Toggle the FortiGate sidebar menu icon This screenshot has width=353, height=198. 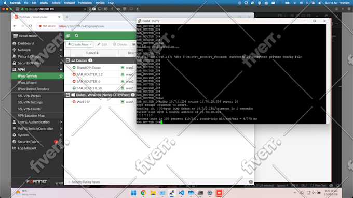pos(68,36)
